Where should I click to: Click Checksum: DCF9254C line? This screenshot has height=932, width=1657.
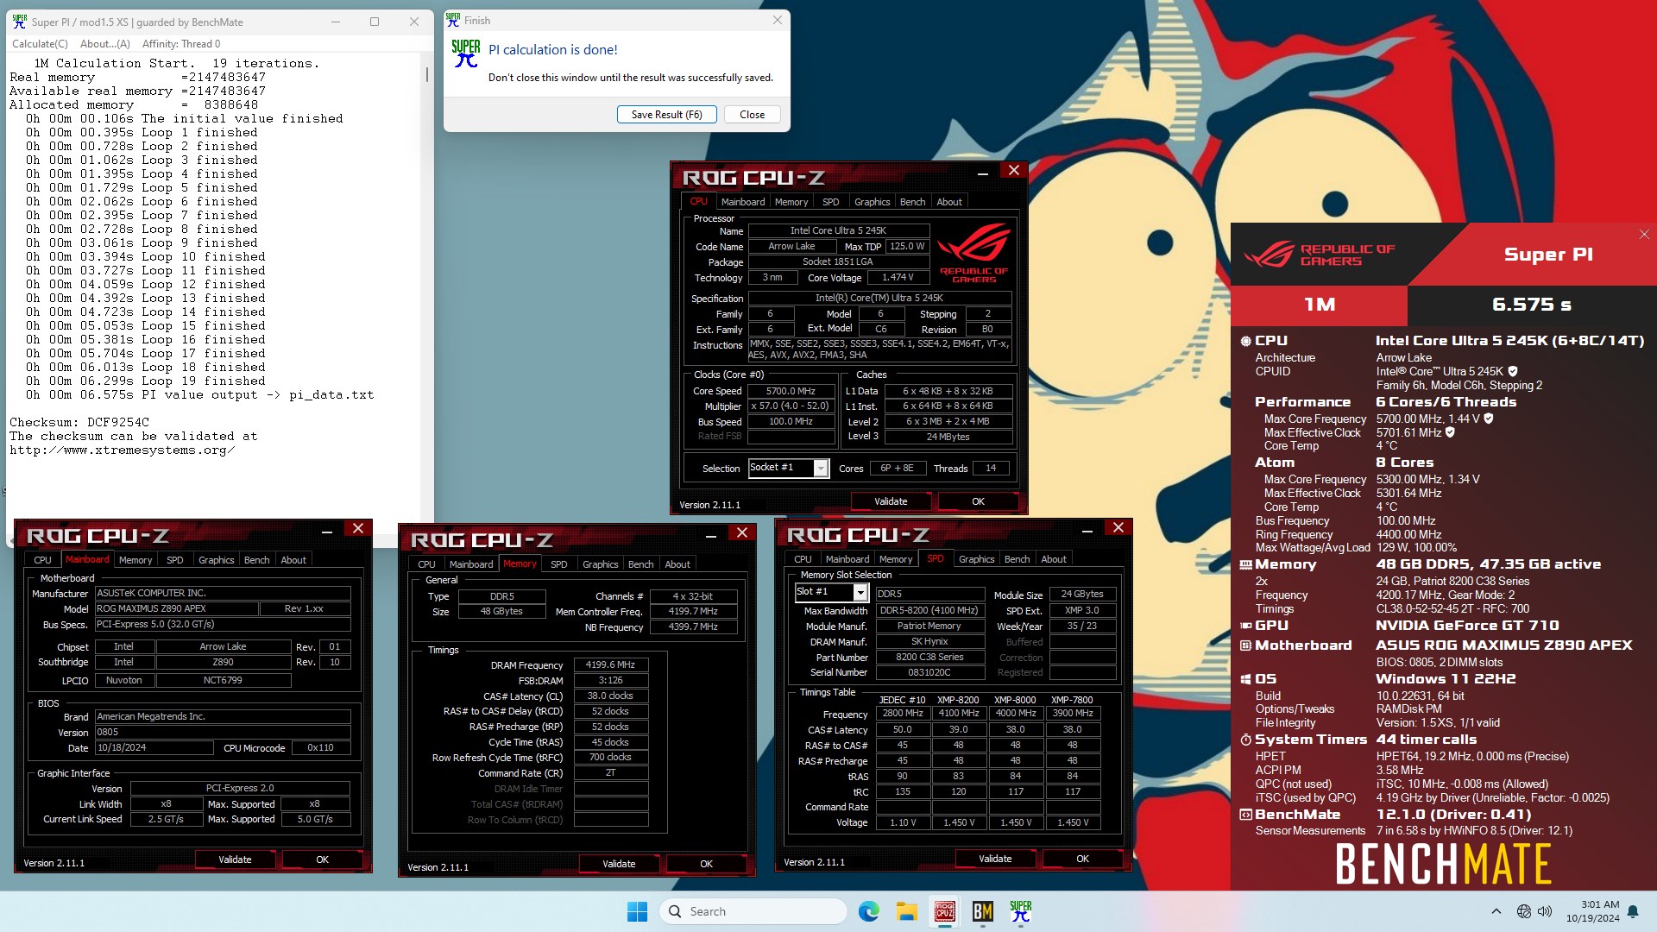[x=79, y=423]
